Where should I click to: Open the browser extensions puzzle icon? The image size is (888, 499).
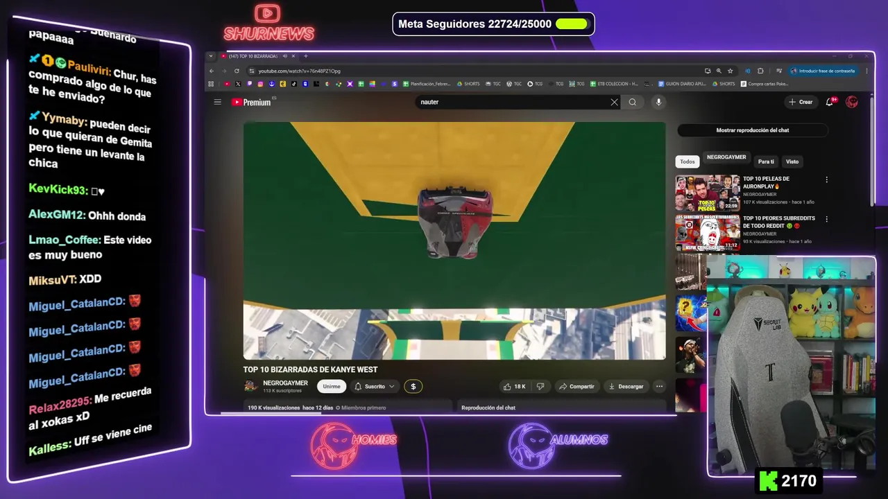click(x=760, y=71)
